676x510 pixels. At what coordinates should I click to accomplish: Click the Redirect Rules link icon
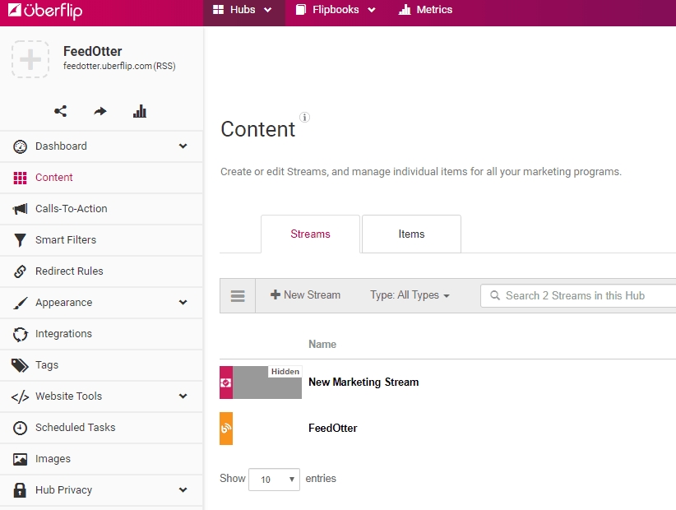(20, 271)
